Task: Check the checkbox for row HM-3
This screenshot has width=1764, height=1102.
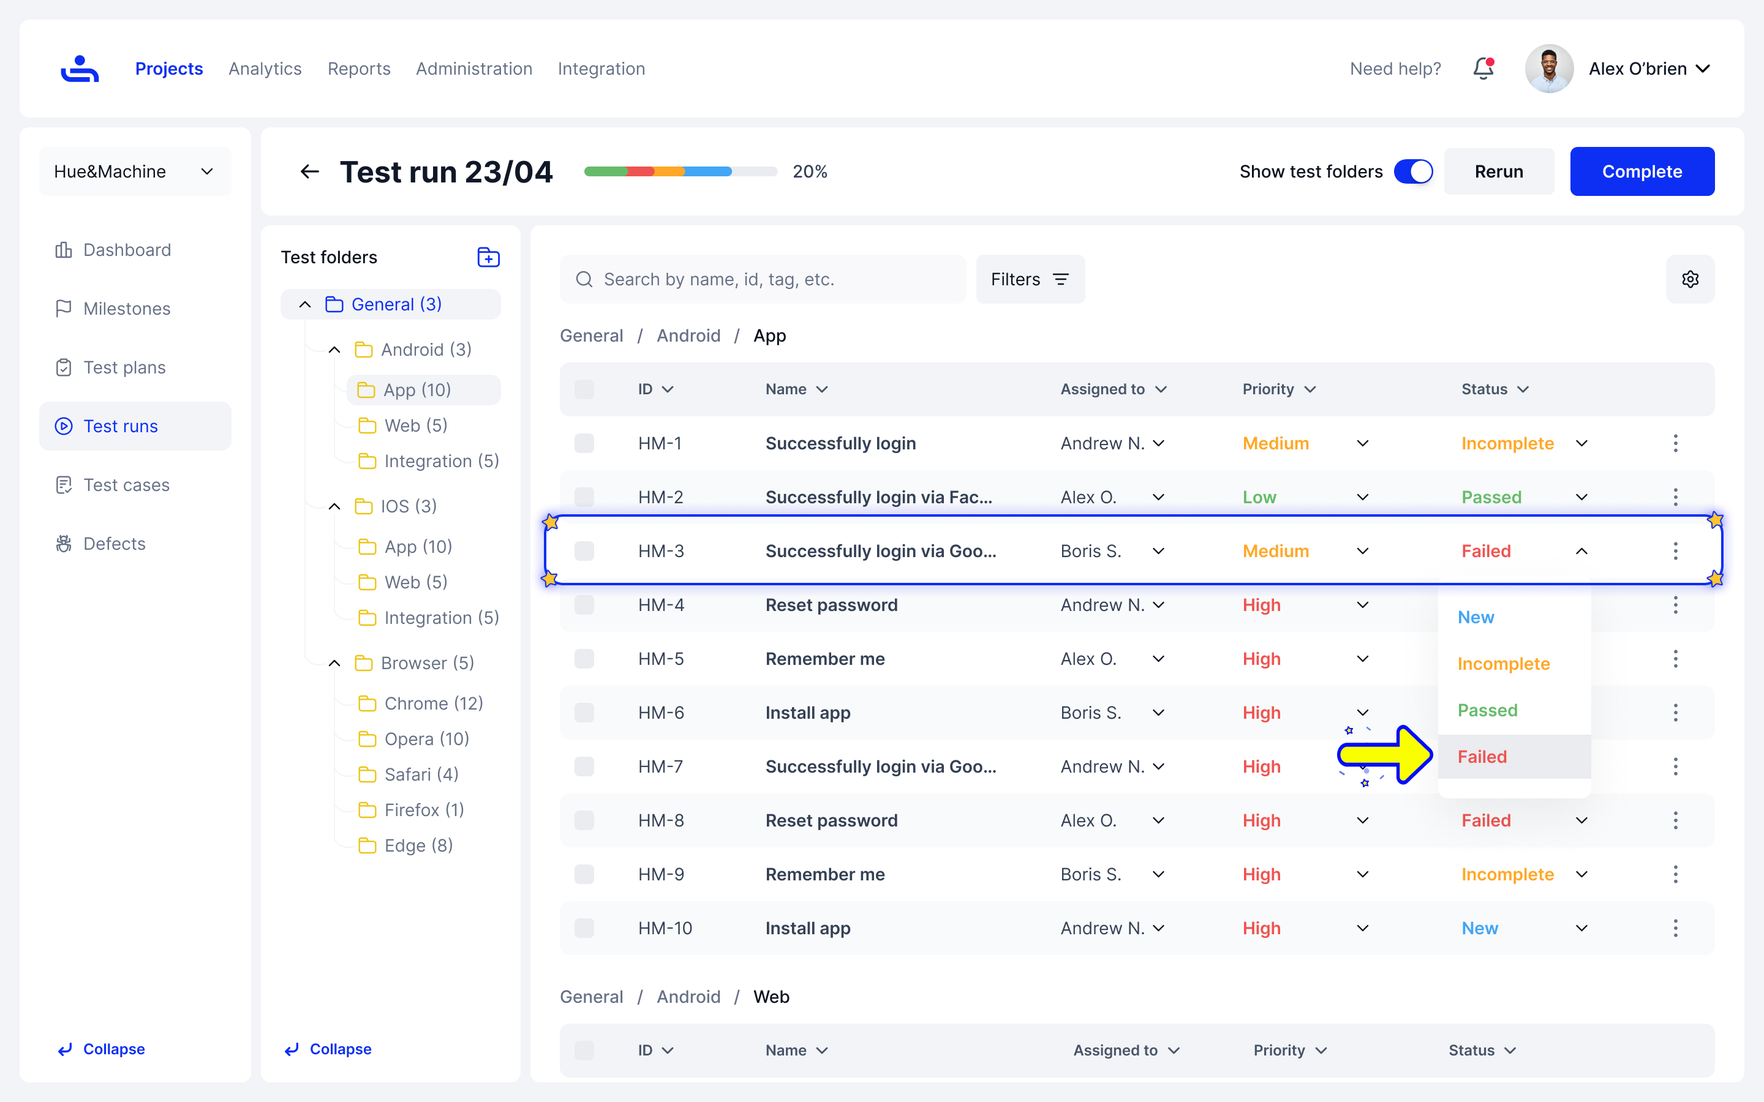Action: [584, 551]
